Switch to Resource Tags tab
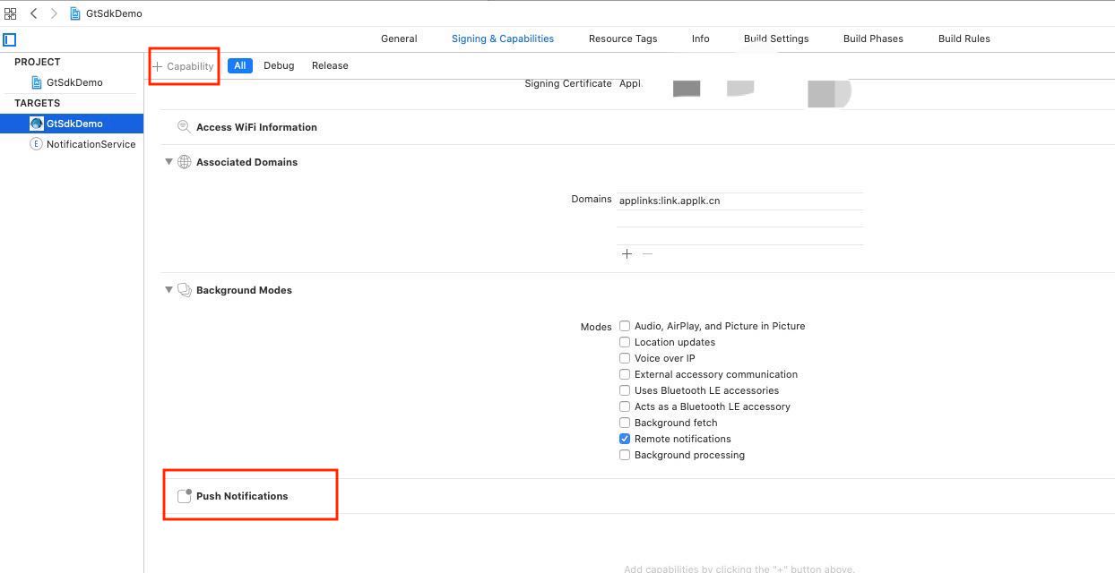Image resolution: width=1115 pixels, height=573 pixels. pos(623,38)
